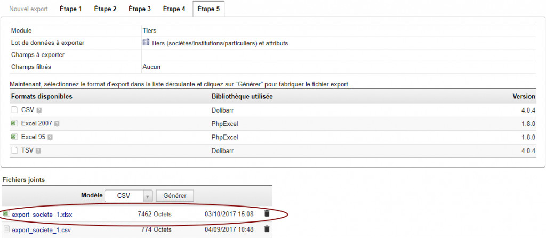The width and height of the screenshot is (546, 238).
Task: Click the 04/09/2017 10:48 date
Action: [229, 229]
